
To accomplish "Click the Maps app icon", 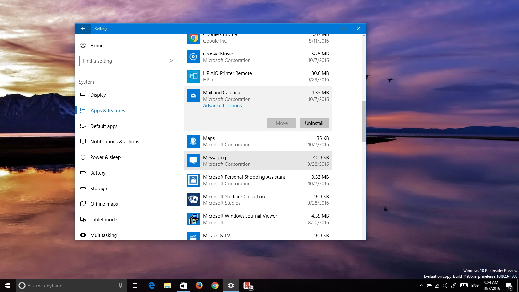I will point(193,141).
